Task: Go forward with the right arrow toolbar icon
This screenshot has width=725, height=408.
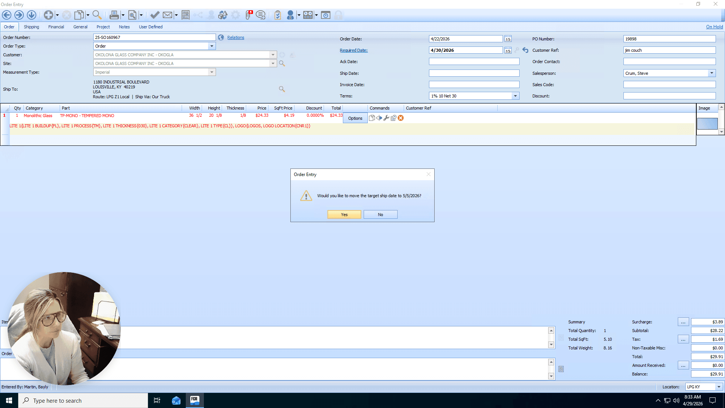Action: pos(19,15)
